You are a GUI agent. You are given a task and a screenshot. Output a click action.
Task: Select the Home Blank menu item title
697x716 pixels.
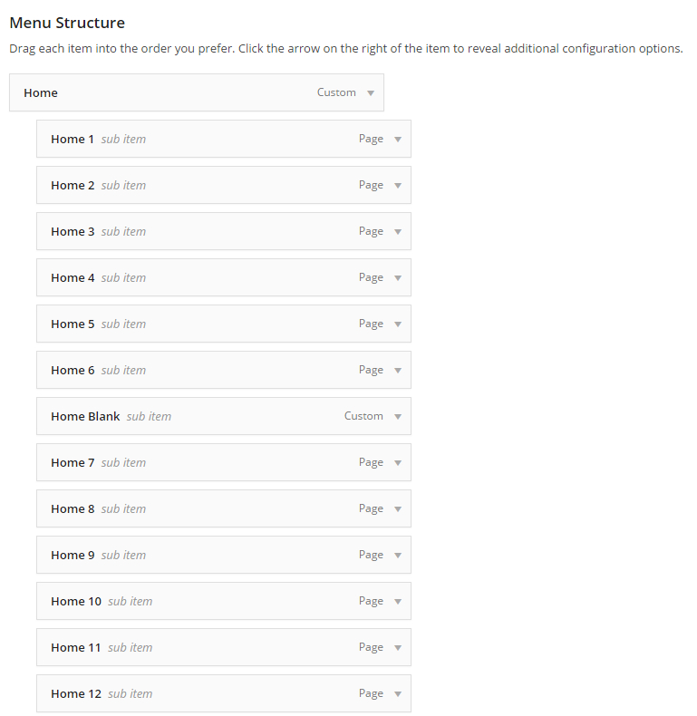[x=85, y=416]
